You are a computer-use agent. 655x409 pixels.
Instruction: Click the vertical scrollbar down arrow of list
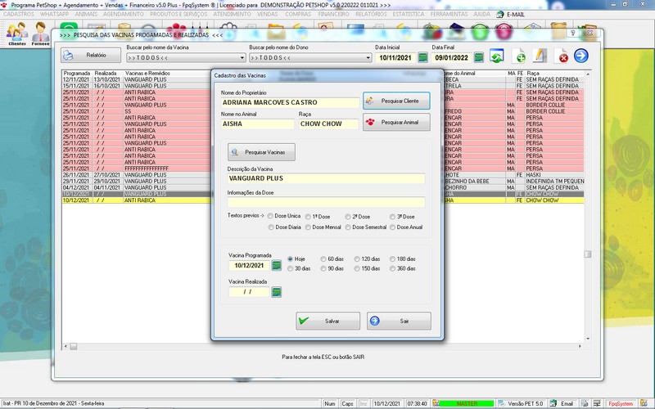(588, 339)
